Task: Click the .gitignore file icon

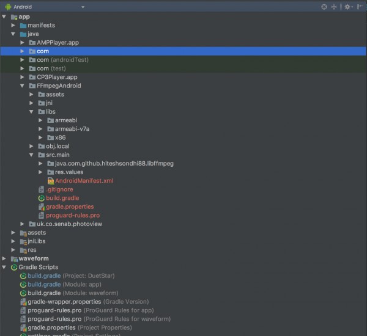Action: pyautogui.click(x=42, y=189)
